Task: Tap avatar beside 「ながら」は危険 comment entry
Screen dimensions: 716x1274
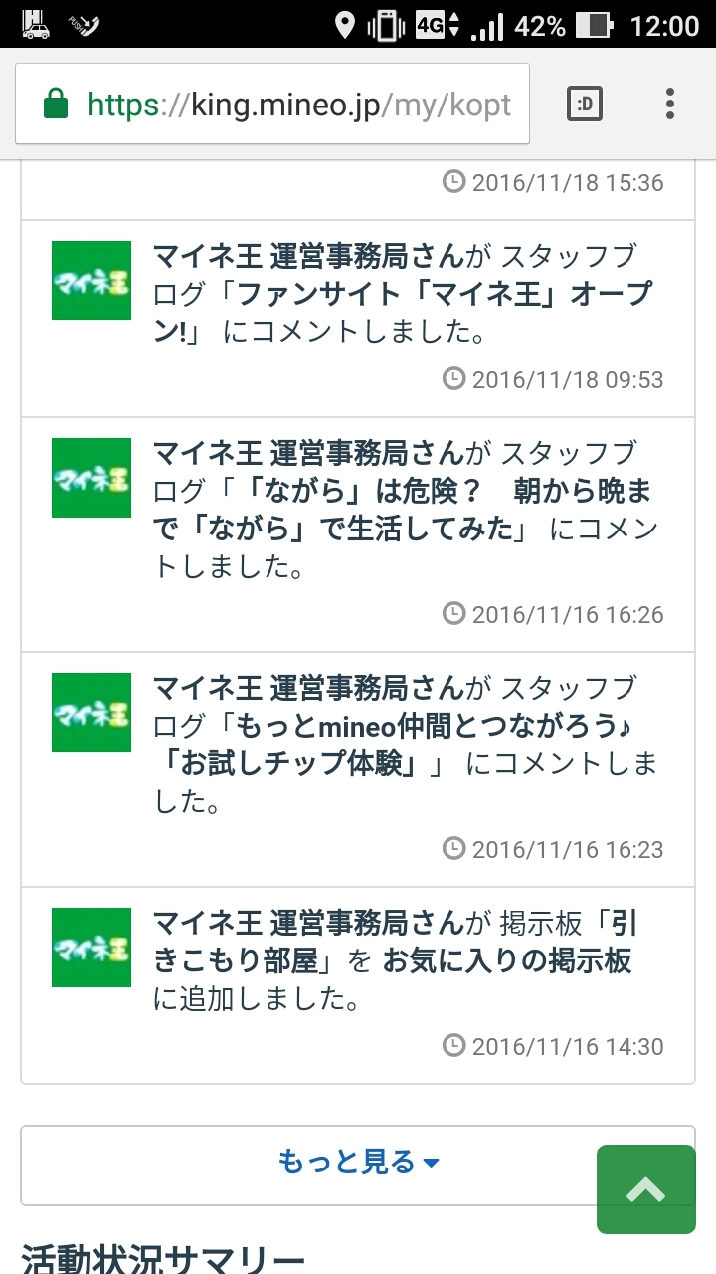Action: [x=91, y=478]
